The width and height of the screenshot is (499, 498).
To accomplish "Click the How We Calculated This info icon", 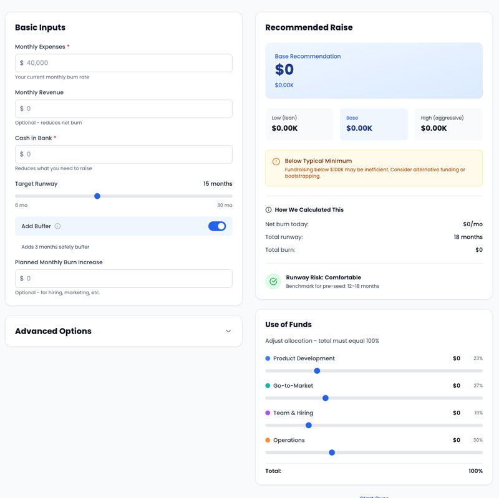I will pos(269,210).
